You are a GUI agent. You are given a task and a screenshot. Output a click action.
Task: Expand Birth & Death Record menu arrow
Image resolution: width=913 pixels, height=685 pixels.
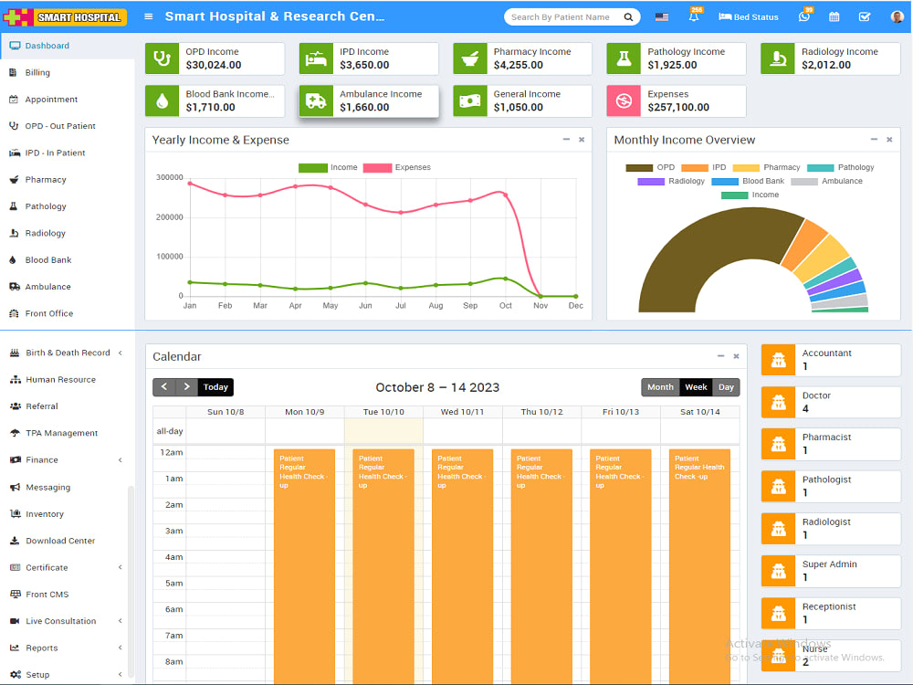click(120, 353)
